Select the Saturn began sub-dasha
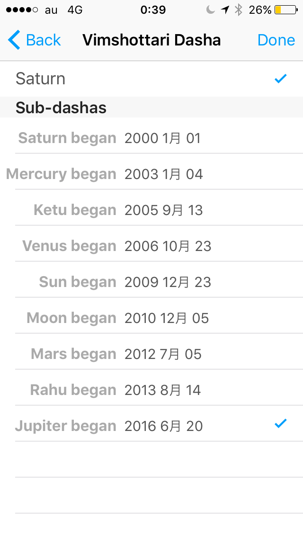The width and height of the screenshot is (303, 538). [151, 138]
